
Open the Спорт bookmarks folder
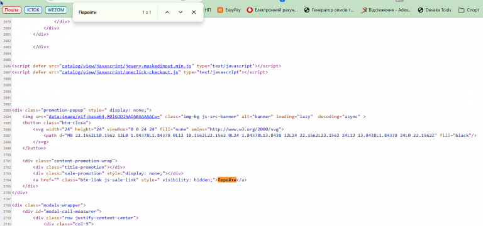pyautogui.click(x=469, y=10)
